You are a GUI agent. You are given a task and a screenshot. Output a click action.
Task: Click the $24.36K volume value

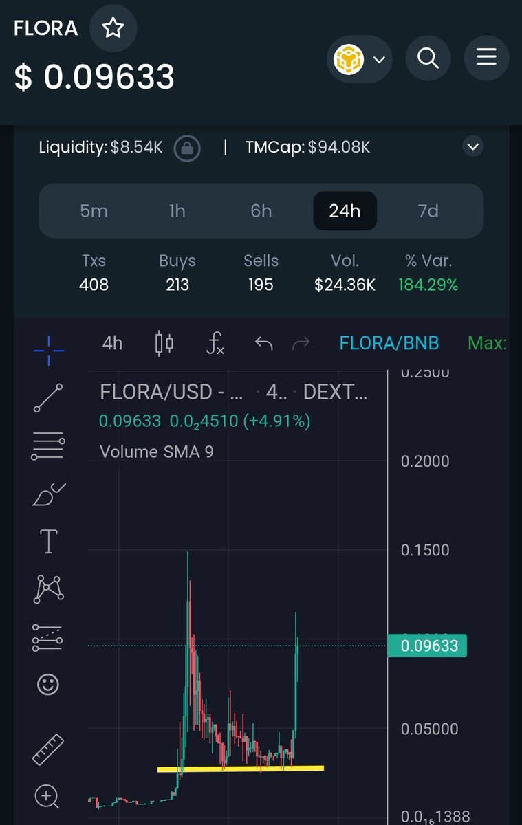pyautogui.click(x=345, y=285)
